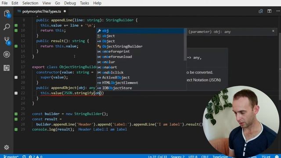281x158 pixels.
Task: Click the unsaved dot on polymorphicThisTypes.ts tab
Action: pos(65,11)
